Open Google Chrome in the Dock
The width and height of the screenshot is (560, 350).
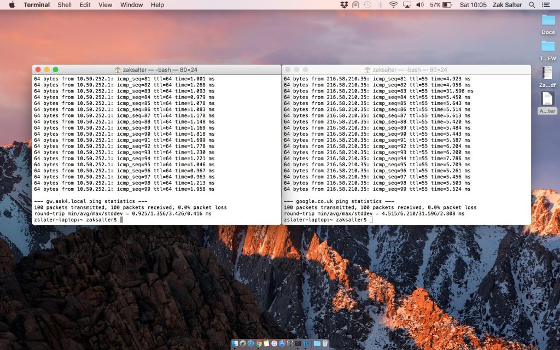pos(259,343)
